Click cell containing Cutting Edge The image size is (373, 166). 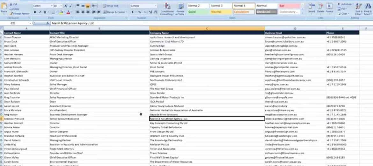tap(207, 46)
